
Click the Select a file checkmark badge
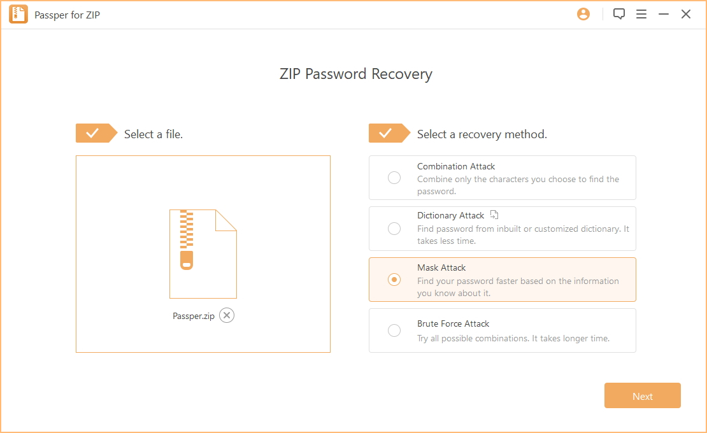(96, 133)
